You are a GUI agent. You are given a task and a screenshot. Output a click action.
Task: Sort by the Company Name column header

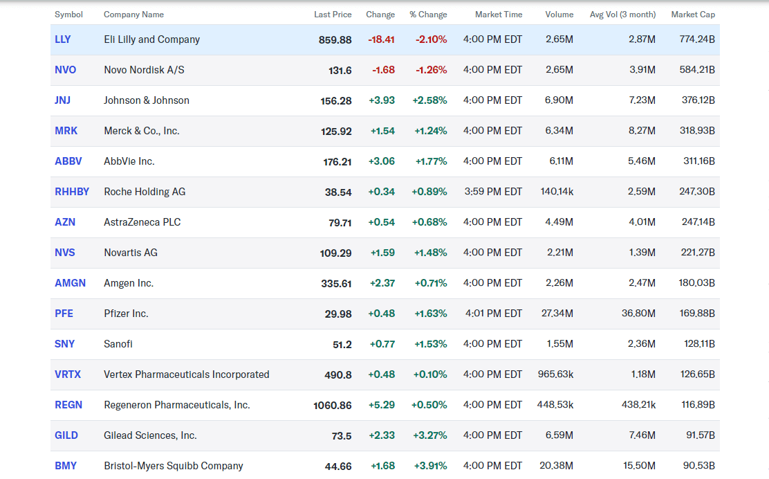click(133, 15)
